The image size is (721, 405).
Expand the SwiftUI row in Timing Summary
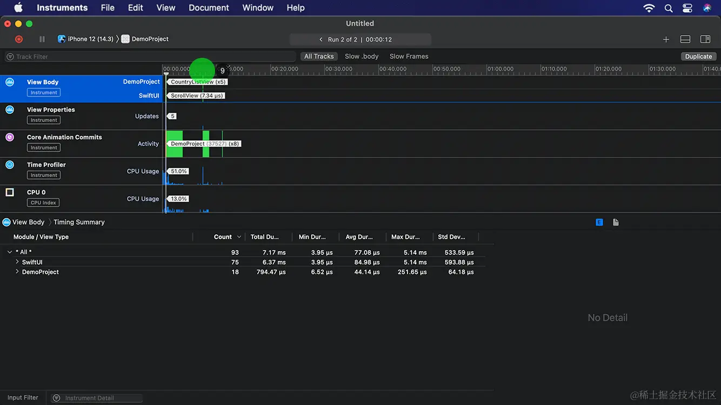(17, 262)
